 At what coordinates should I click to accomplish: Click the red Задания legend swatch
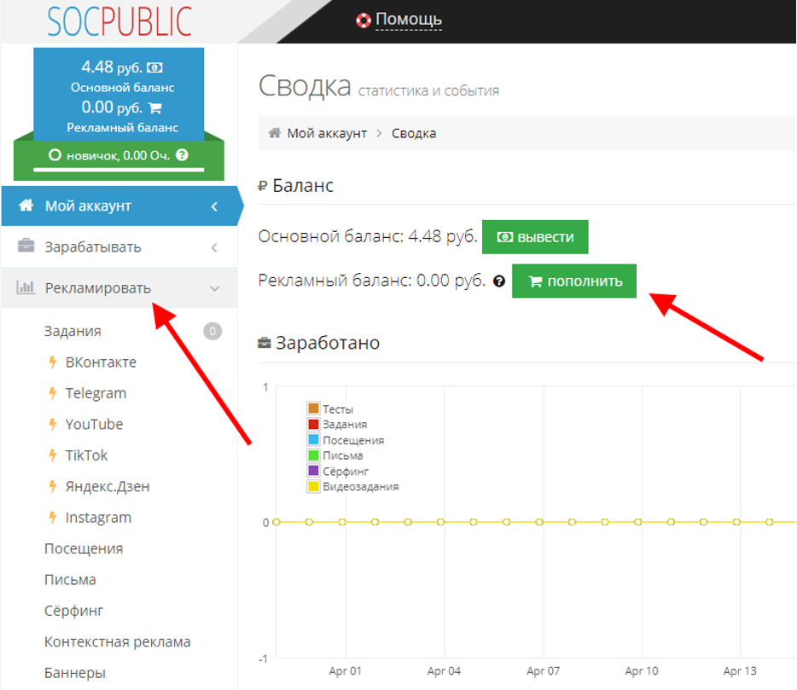[x=313, y=424]
